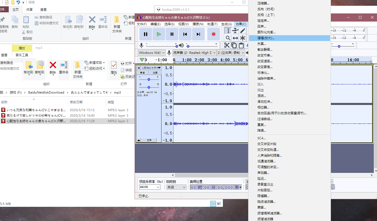Click BaiduNetdiskDownload in address breadcrumb

point(46,92)
